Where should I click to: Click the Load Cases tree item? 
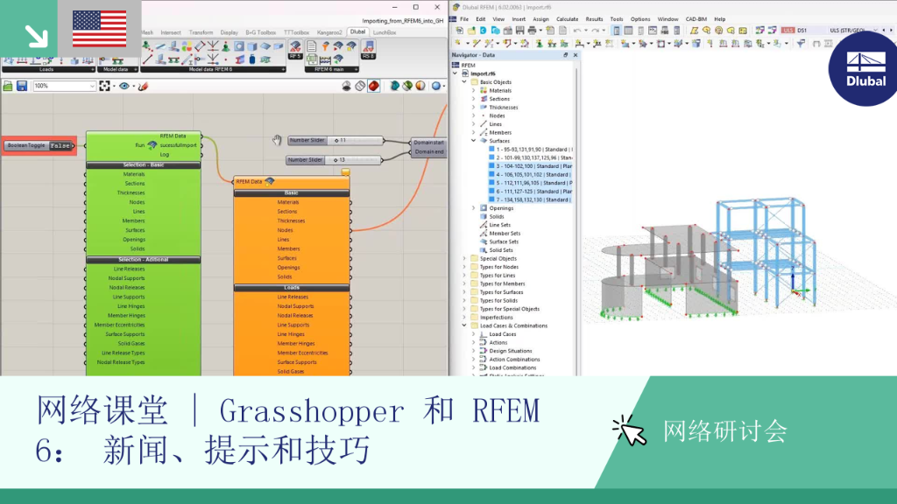502,334
